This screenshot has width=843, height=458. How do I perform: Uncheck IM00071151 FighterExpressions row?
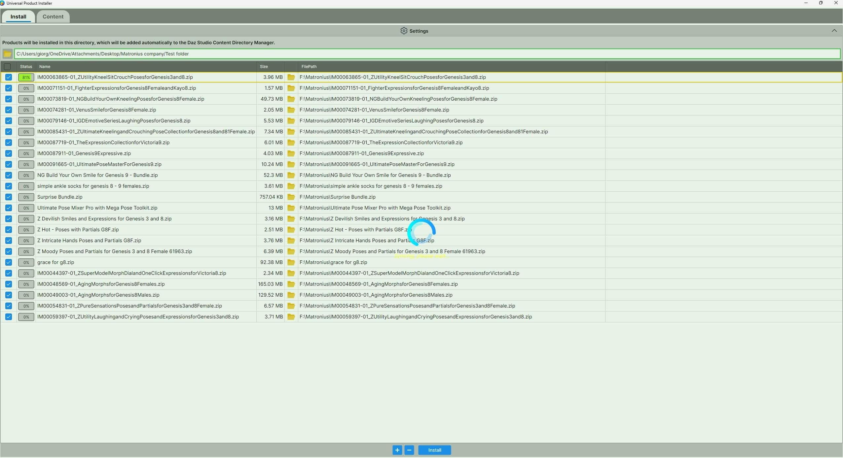8,88
